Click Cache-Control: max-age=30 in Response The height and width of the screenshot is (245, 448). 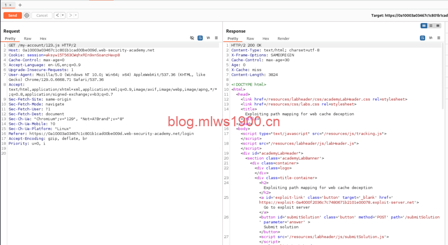click(260, 60)
